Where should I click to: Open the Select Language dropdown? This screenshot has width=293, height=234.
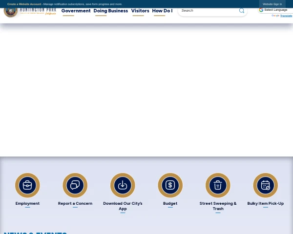click(x=275, y=10)
